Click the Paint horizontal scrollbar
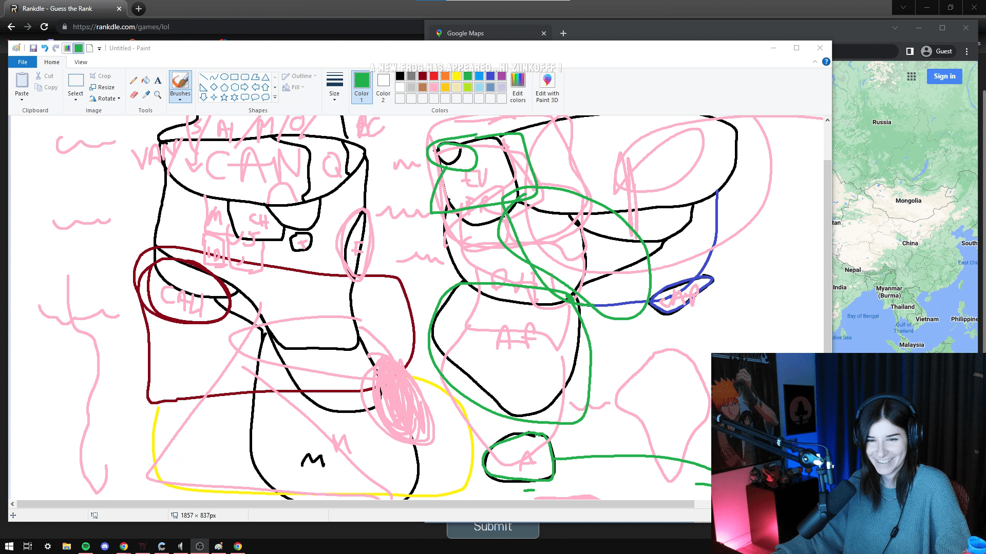Screen dimensions: 986x554 355,504
